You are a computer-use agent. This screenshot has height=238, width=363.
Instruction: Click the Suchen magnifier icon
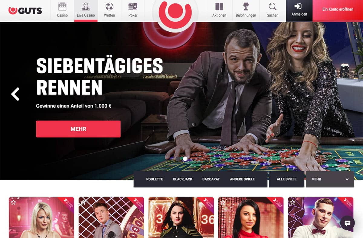[x=273, y=7]
